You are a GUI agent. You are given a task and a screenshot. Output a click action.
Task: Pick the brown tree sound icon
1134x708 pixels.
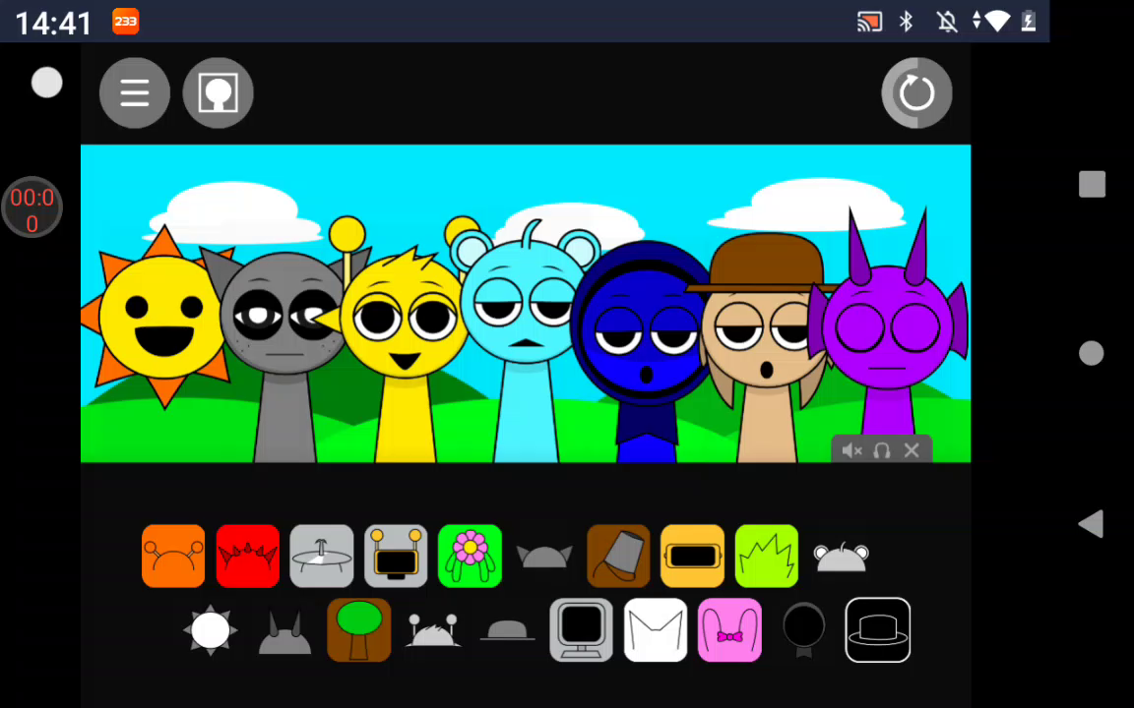(x=358, y=630)
